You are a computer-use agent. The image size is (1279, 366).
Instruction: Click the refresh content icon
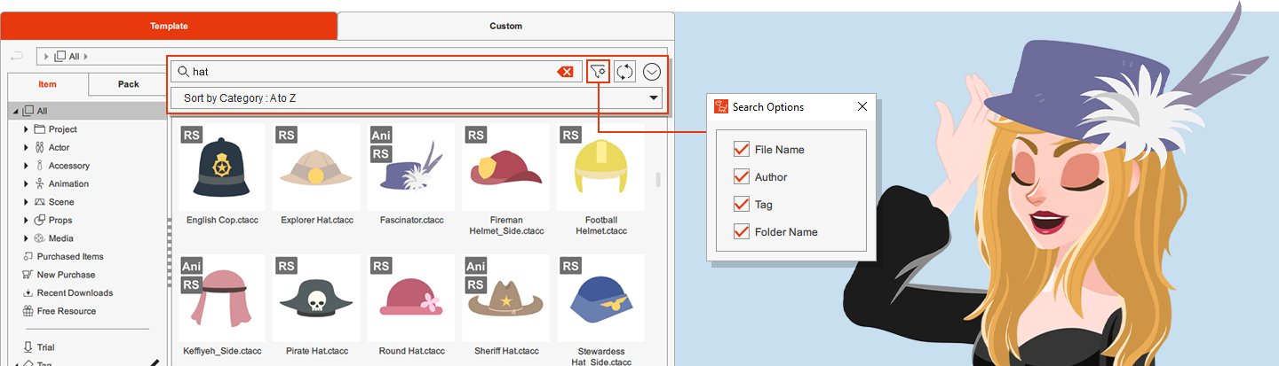(x=624, y=72)
